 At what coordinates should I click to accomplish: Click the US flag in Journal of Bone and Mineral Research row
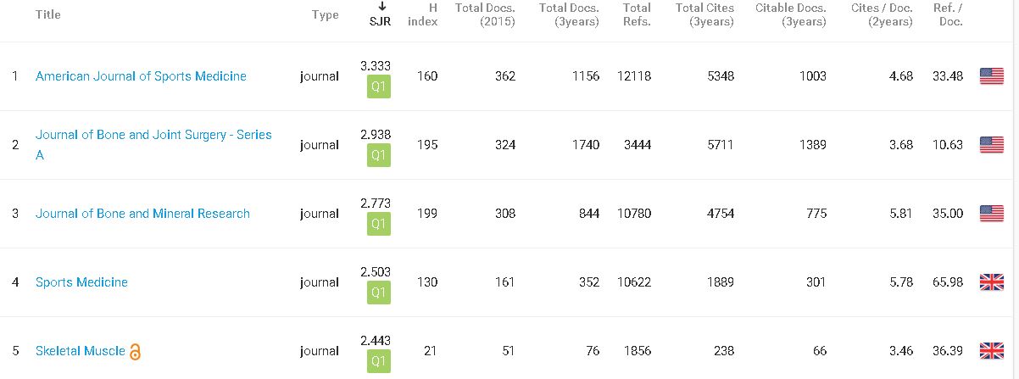click(x=991, y=214)
